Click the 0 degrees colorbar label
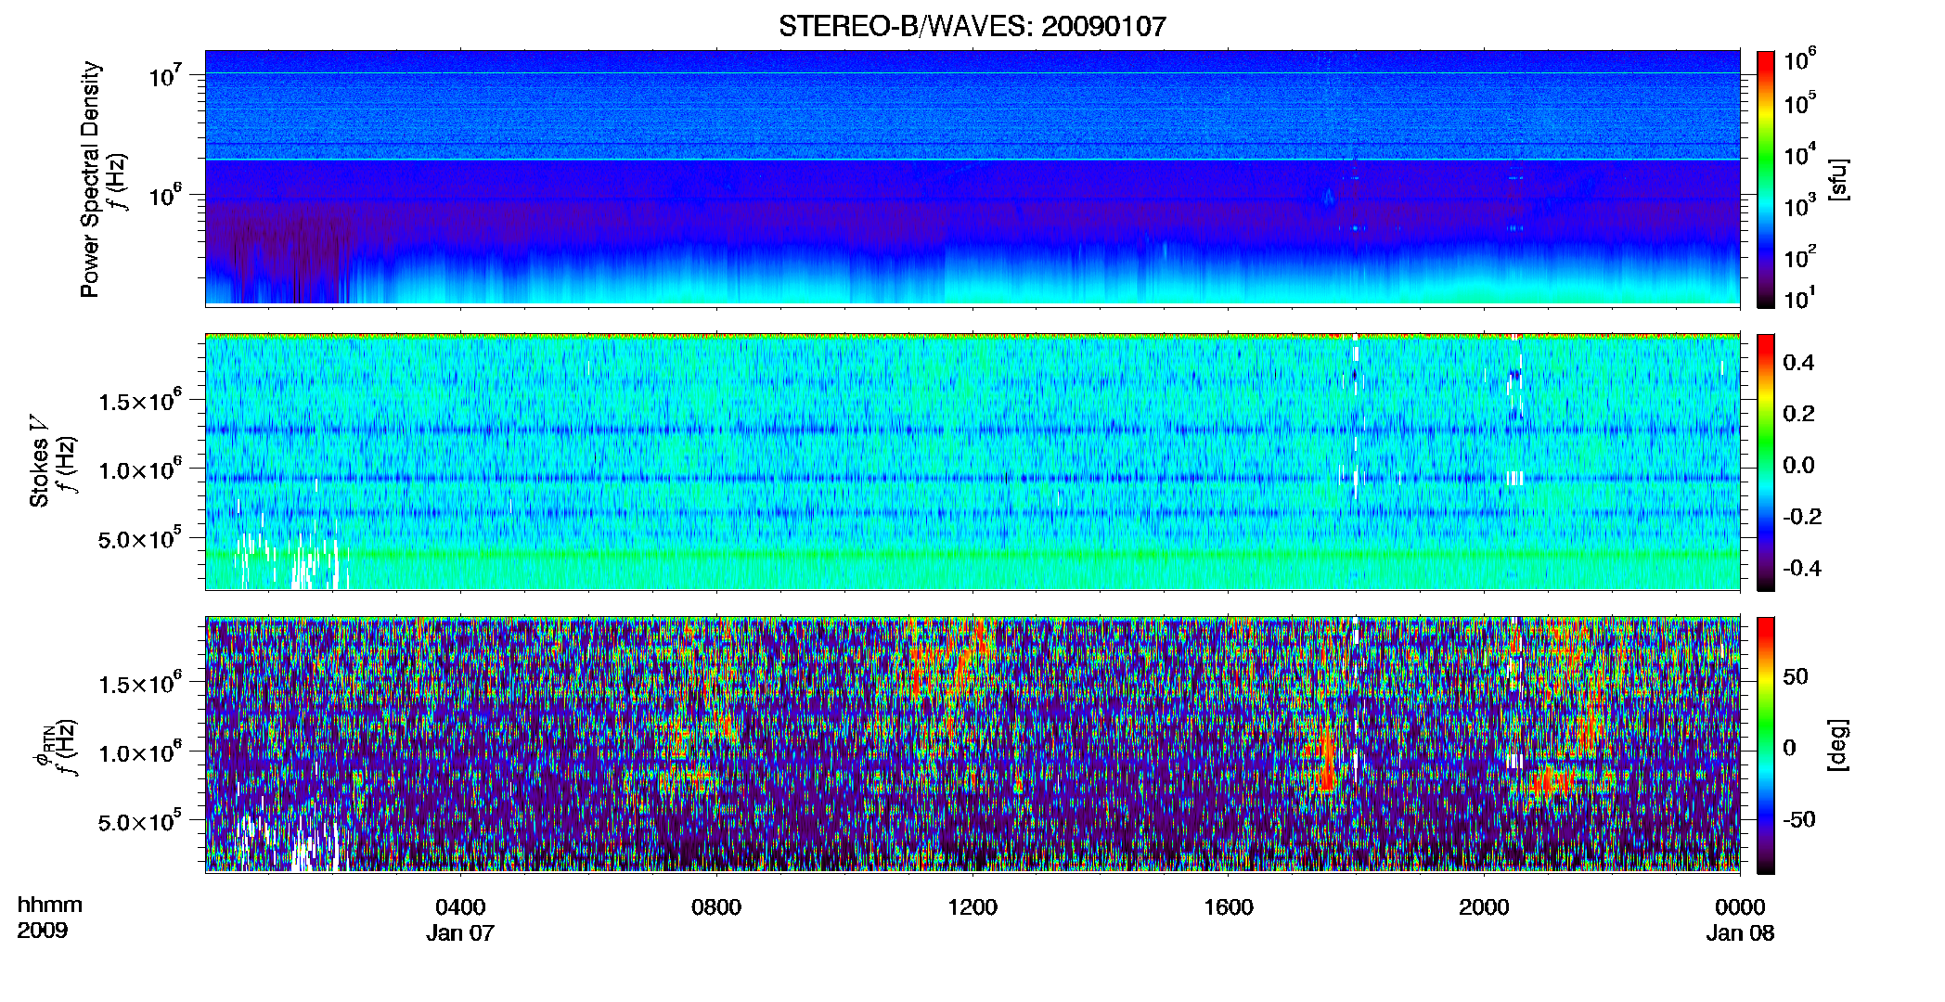Image resolution: width=1945 pixels, height=1002 pixels. coord(1789,748)
